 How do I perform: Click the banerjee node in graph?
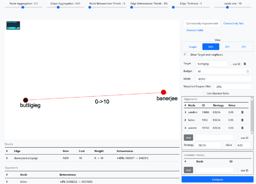point(164,92)
